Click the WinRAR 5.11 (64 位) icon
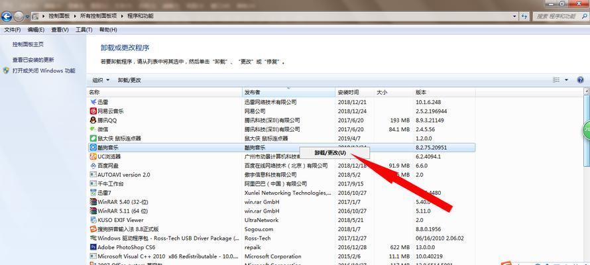Screen dimensions: 590x265 click(93, 211)
